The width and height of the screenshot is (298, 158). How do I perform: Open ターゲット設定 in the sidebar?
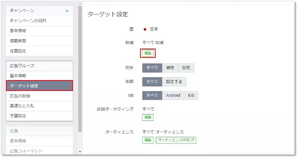39,86
